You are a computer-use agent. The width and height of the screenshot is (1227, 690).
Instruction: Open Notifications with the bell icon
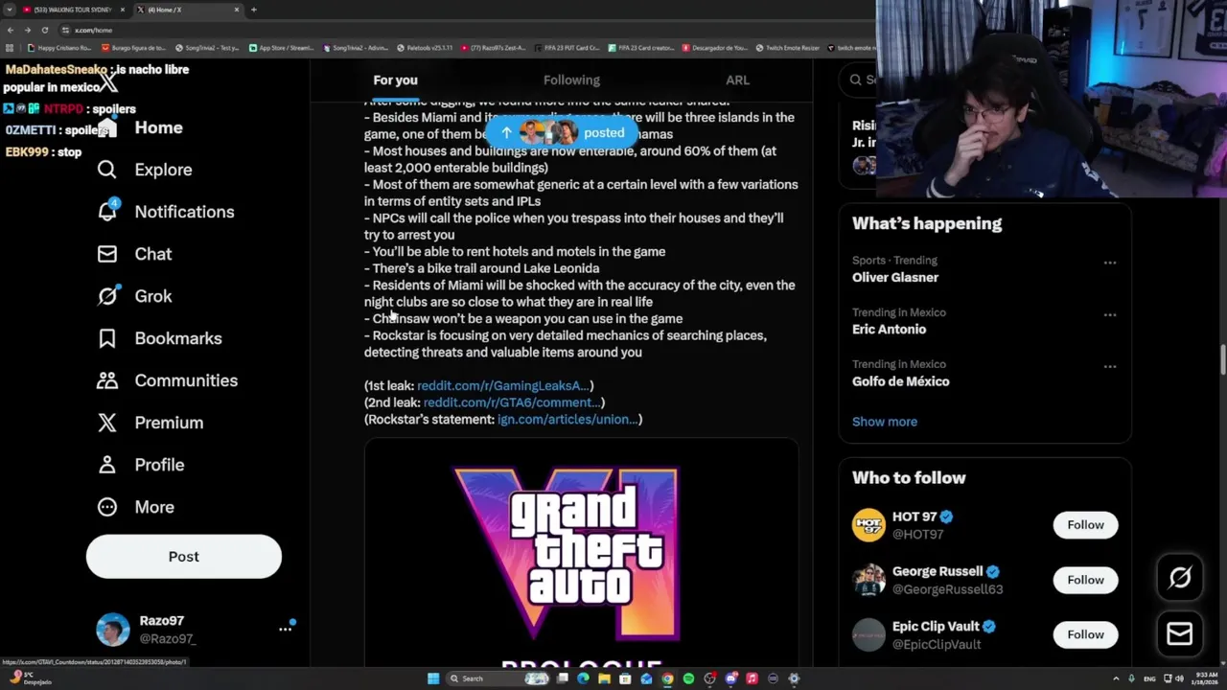tap(166, 212)
